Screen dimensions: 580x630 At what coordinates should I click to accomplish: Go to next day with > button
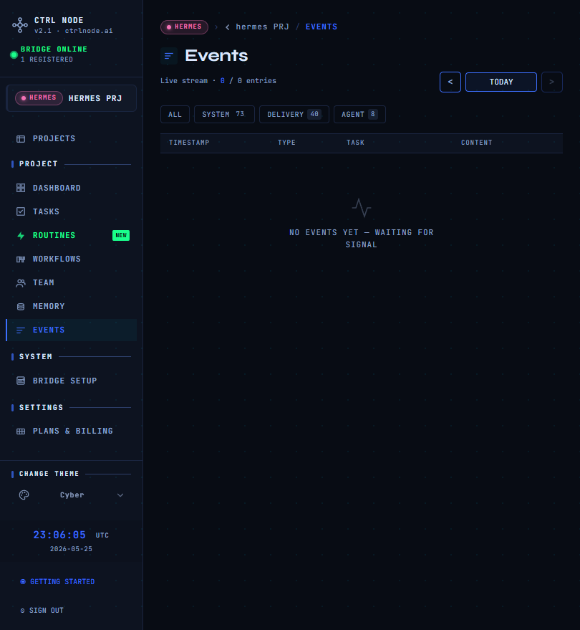coord(552,82)
